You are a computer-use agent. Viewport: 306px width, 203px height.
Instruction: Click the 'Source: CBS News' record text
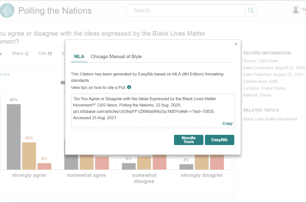pos(261,61)
